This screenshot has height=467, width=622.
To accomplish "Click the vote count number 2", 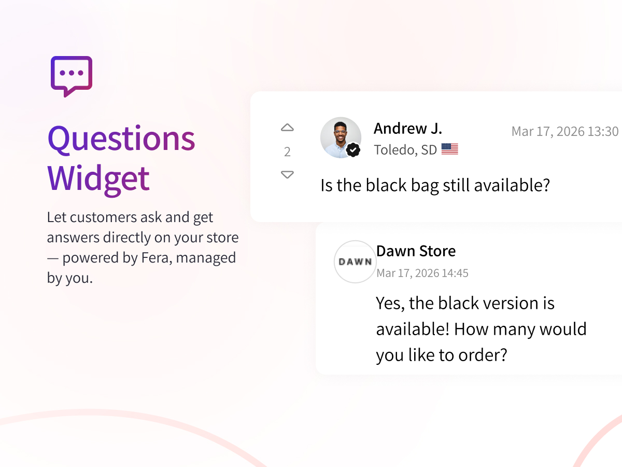I will (x=287, y=152).
